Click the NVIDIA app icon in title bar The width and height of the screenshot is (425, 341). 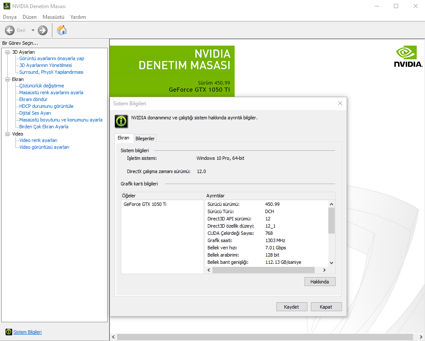(6, 6)
